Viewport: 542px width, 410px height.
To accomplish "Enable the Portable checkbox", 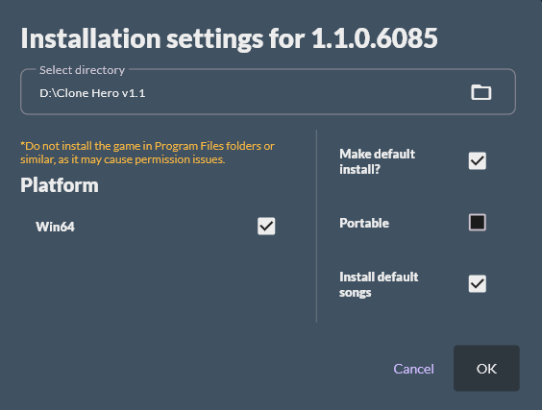I will tap(478, 223).
